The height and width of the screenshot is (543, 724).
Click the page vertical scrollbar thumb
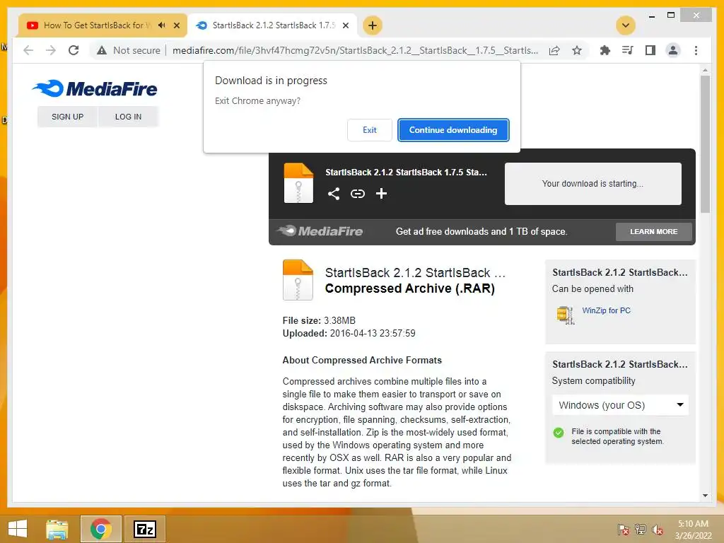point(705,144)
